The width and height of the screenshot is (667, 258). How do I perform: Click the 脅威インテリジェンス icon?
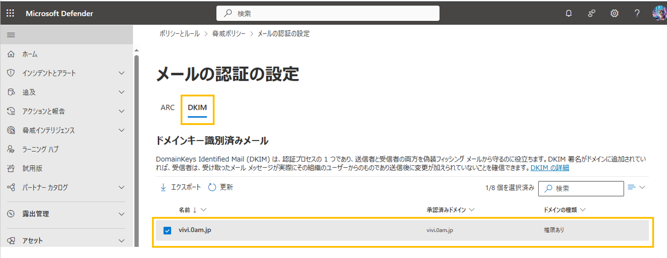point(12,130)
